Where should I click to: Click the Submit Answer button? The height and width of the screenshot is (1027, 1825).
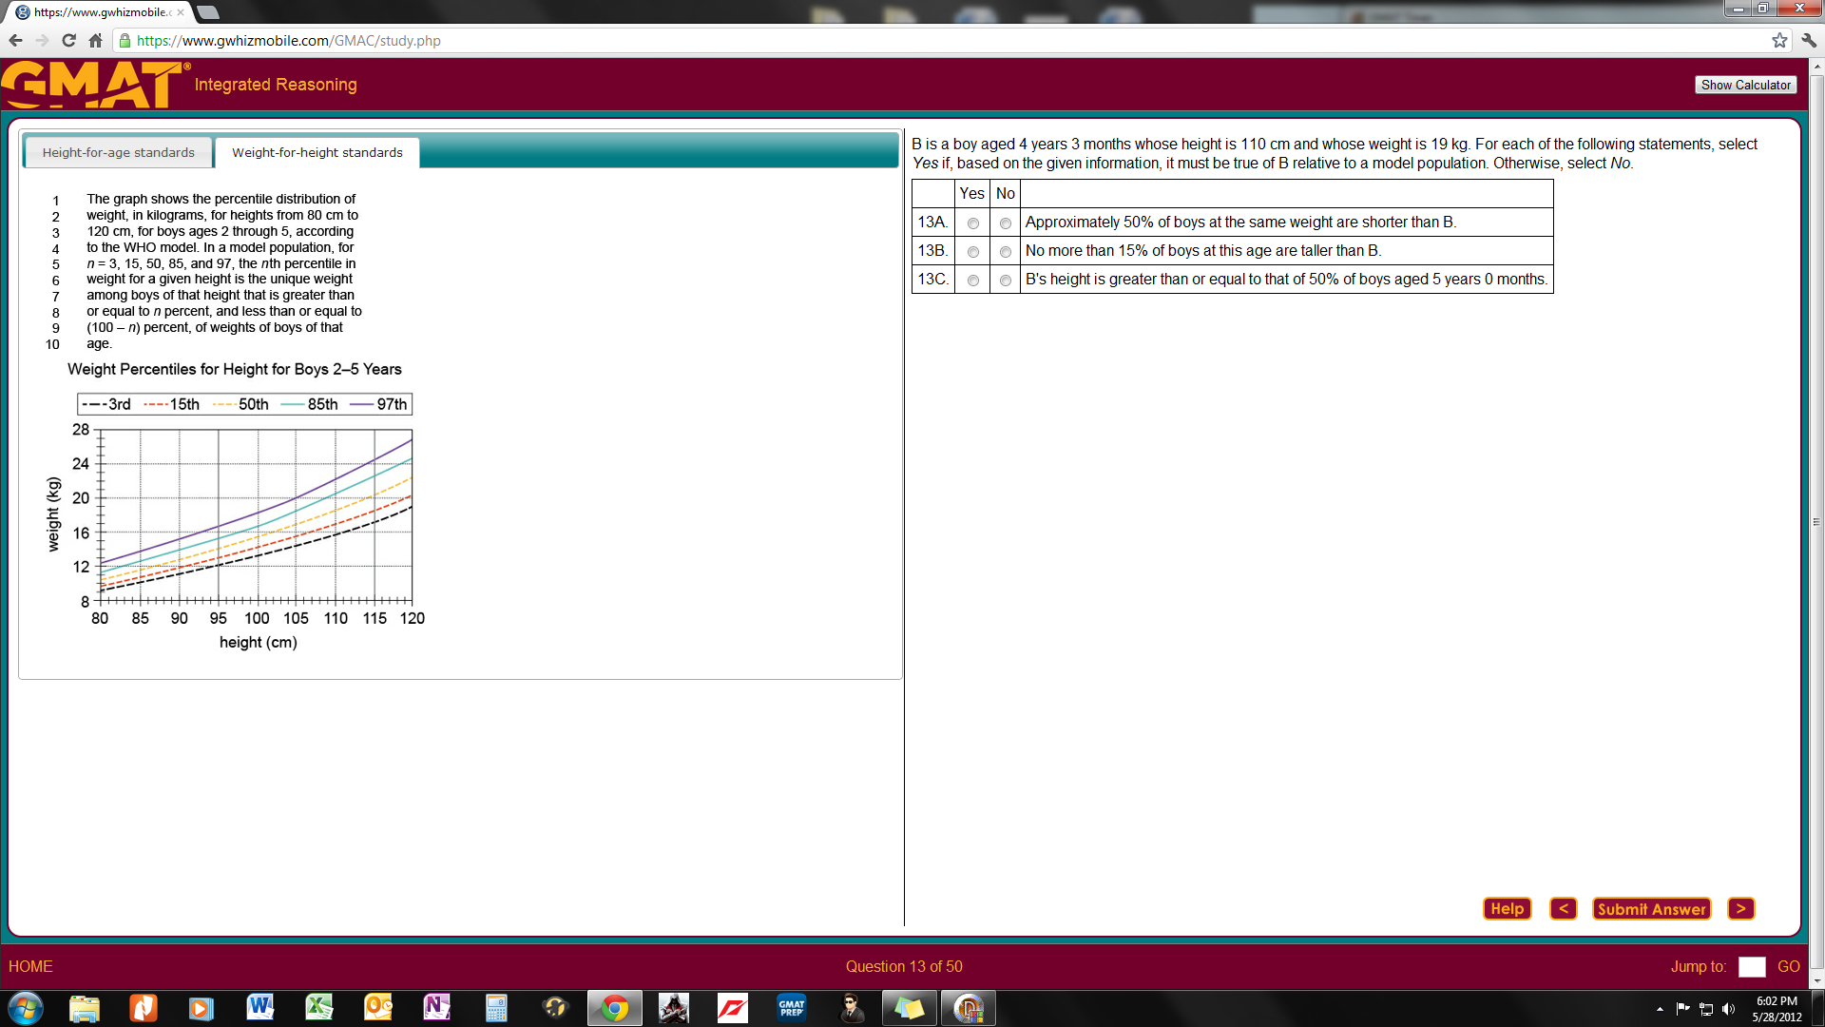tap(1651, 909)
